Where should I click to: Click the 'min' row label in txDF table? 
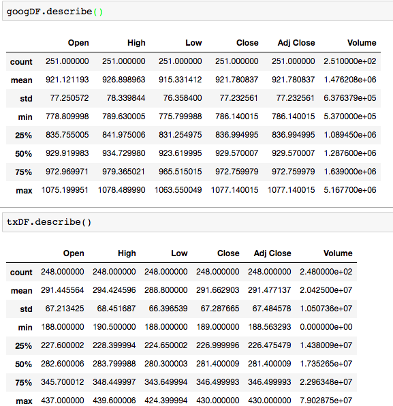(x=25, y=327)
